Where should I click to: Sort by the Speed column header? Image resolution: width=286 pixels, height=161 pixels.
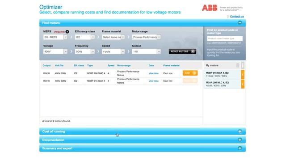(x=111, y=65)
